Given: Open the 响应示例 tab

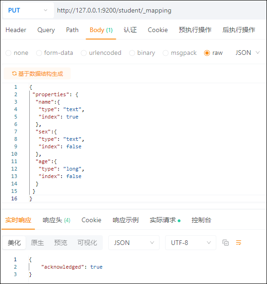Looking at the screenshot, I should [x=126, y=220].
